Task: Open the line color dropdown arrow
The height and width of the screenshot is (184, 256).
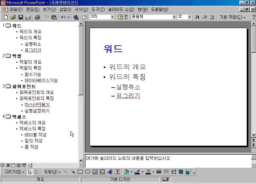Action: click(x=142, y=172)
